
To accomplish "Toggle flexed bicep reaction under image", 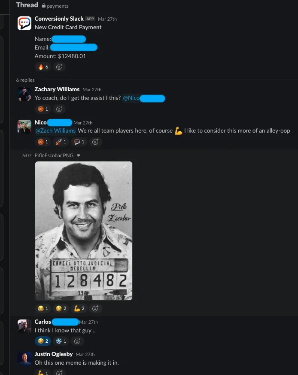I will [79, 309].
